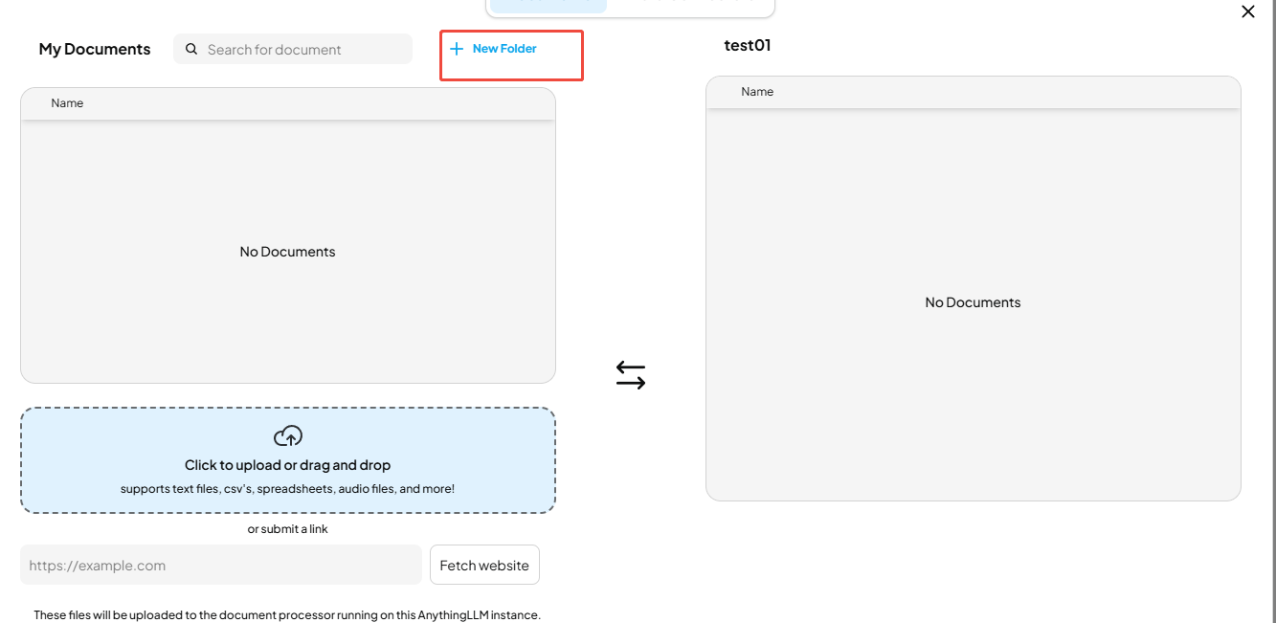The height and width of the screenshot is (623, 1276).
Task: Click 'No Documents' in My Documents list
Action: [288, 252]
